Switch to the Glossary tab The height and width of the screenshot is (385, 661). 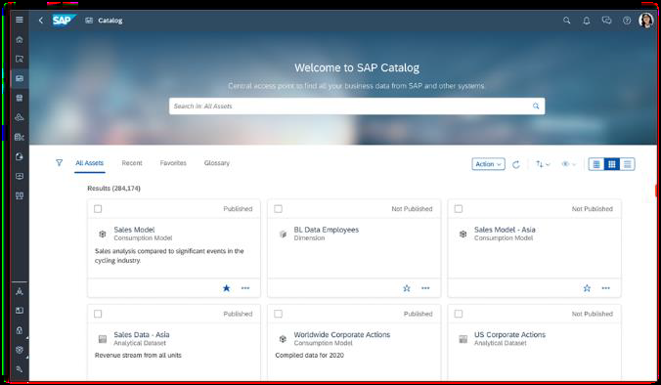(217, 163)
